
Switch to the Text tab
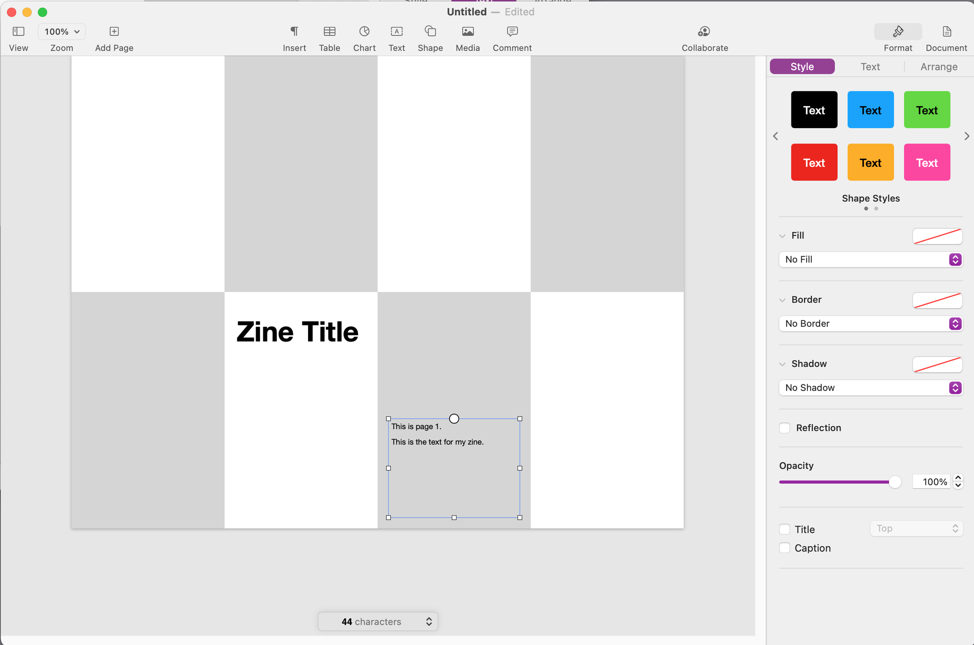tap(870, 66)
